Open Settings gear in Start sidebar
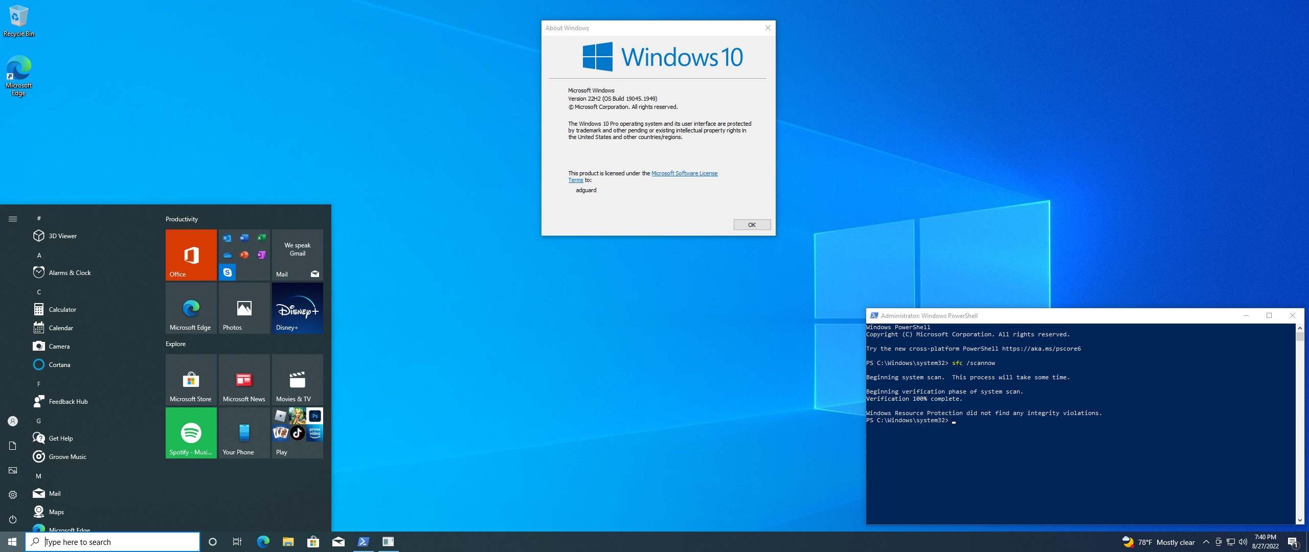This screenshot has height=552, width=1309. pyautogui.click(x=13, y=495)
